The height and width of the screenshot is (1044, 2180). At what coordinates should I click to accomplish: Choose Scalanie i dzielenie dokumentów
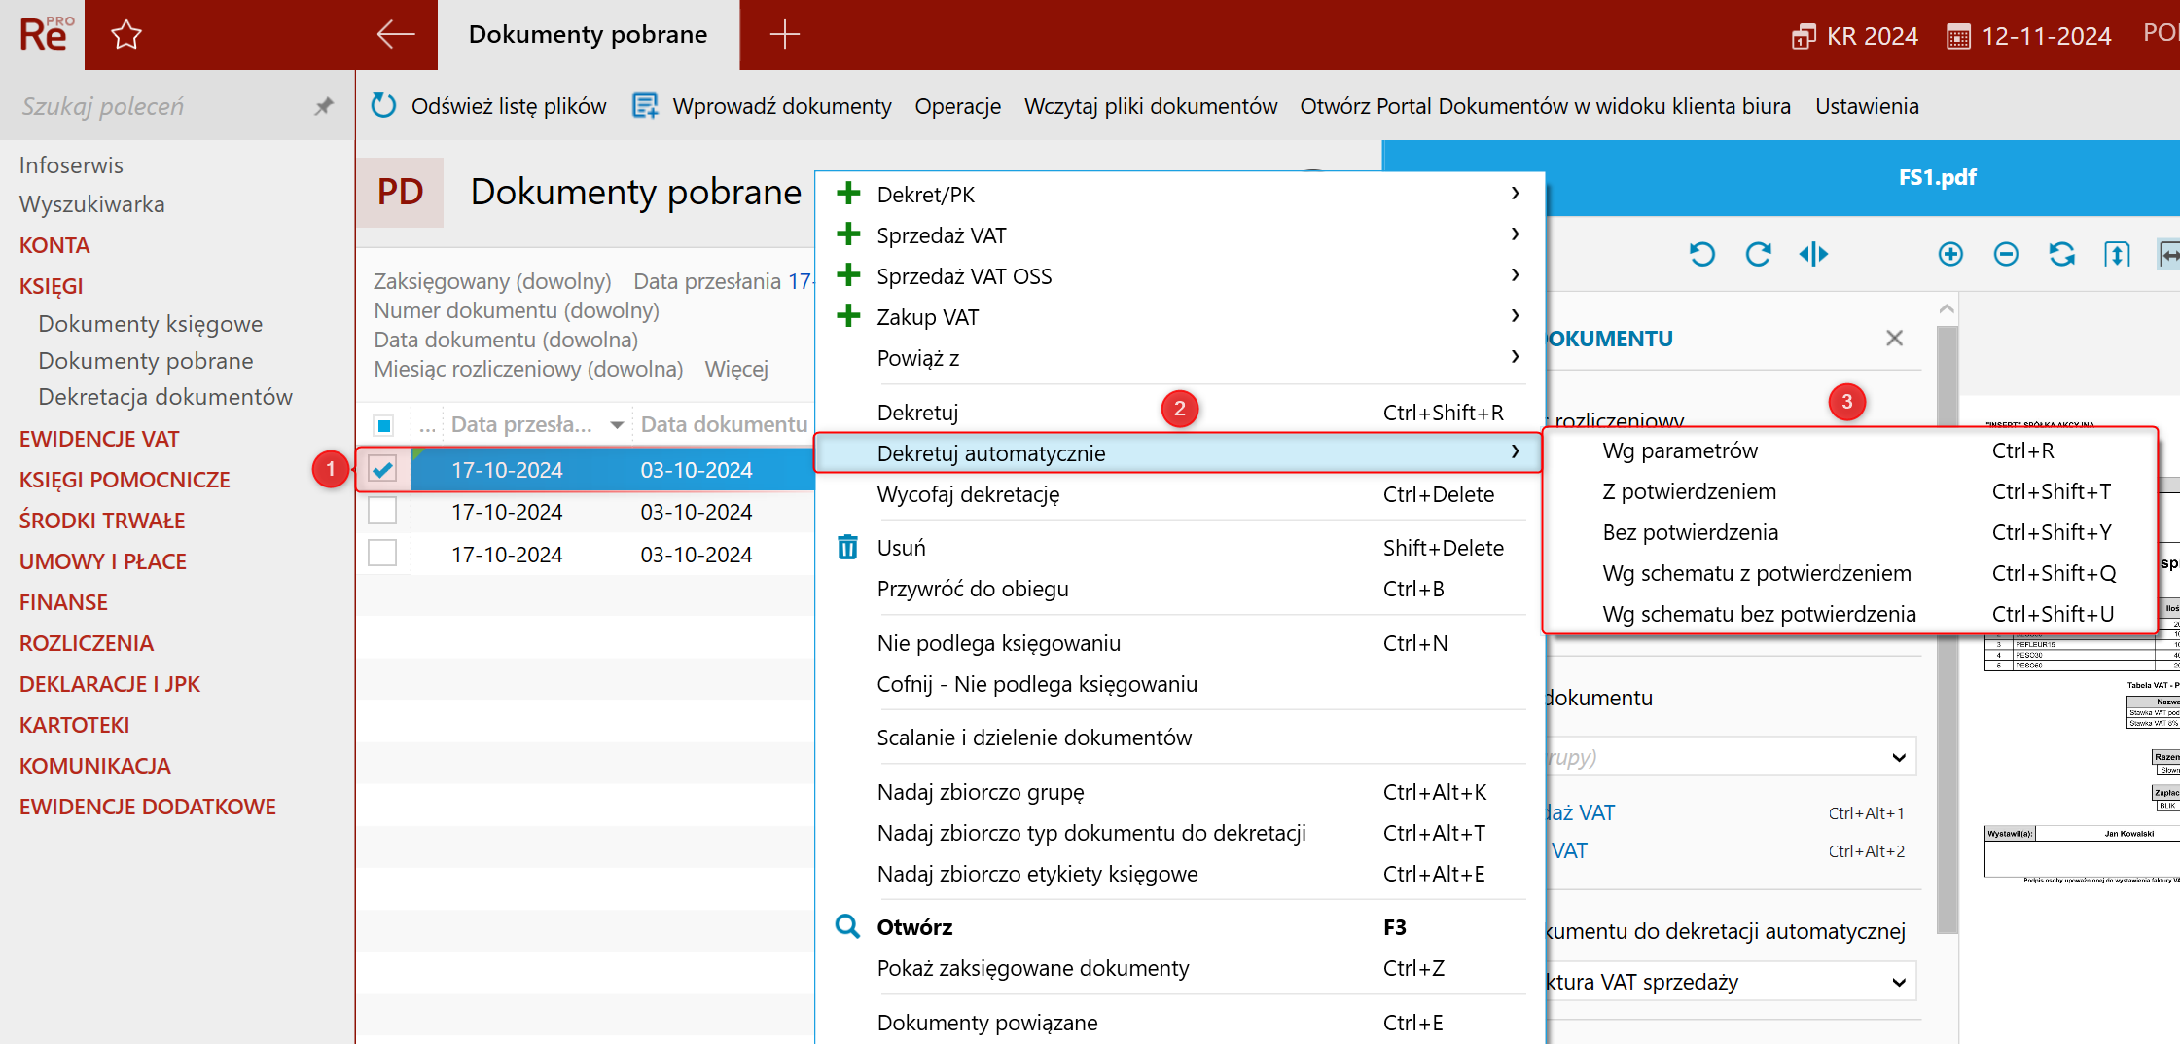1179,738
